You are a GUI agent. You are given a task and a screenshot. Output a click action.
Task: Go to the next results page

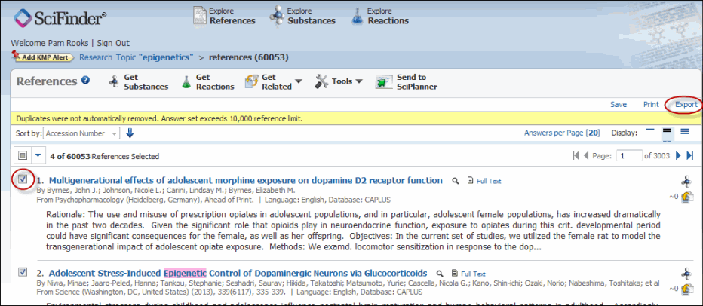[x=678, y=155]
